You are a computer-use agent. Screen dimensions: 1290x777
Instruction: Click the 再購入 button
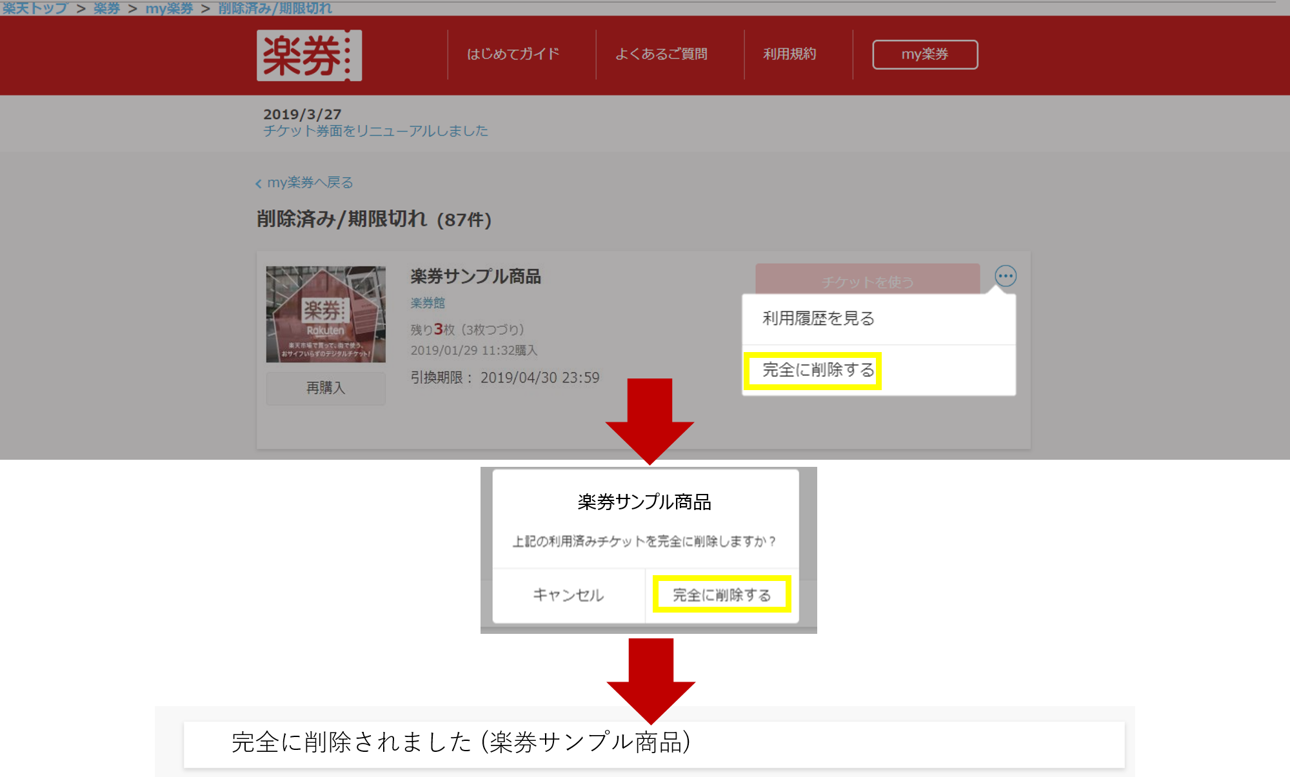pyautogui.click(x=326, y=388)
